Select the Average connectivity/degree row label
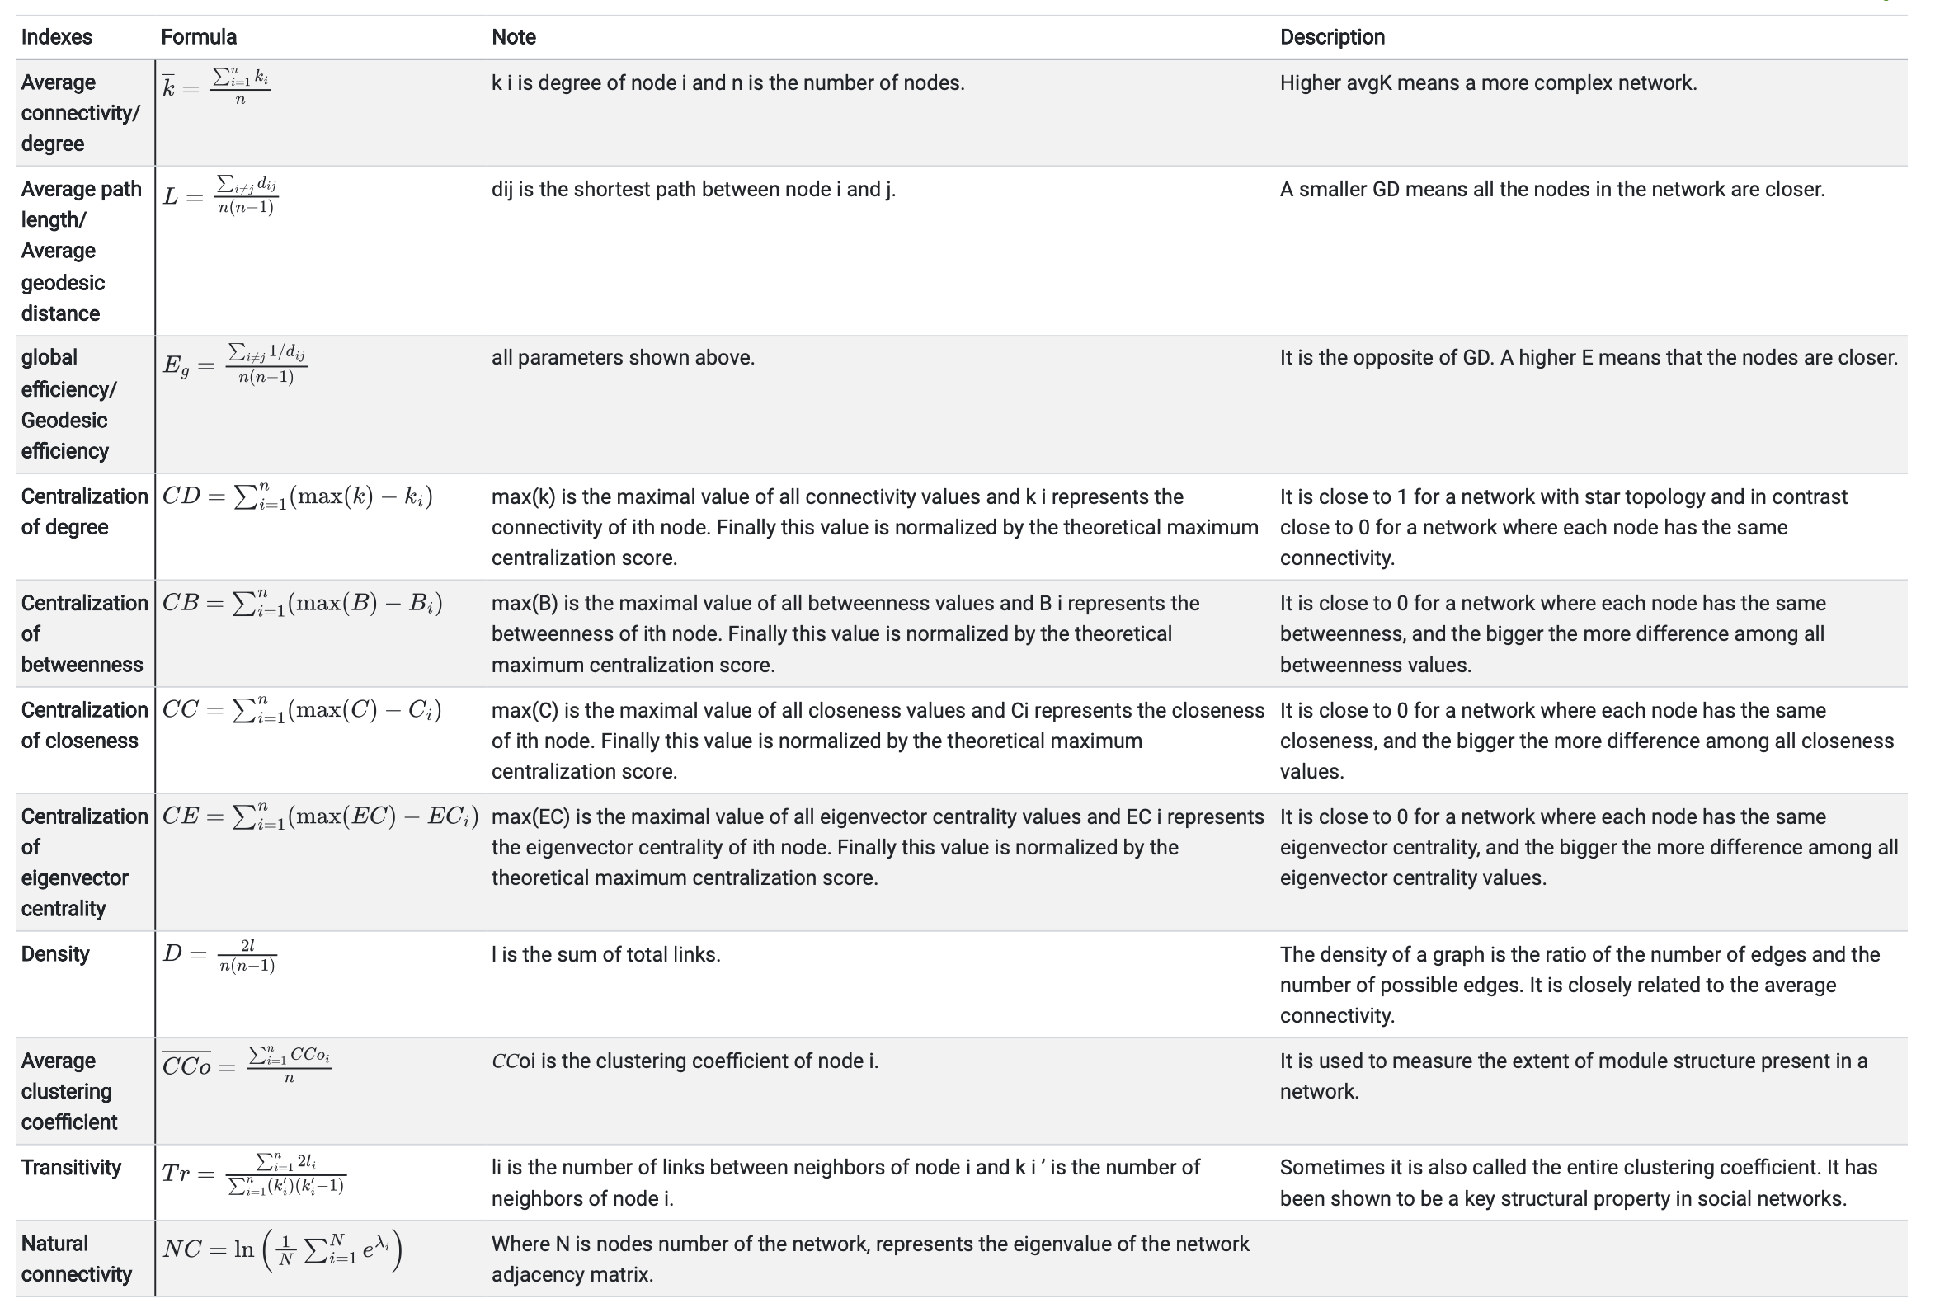The image size is (1935, 1308). click(x=81, y=113)
